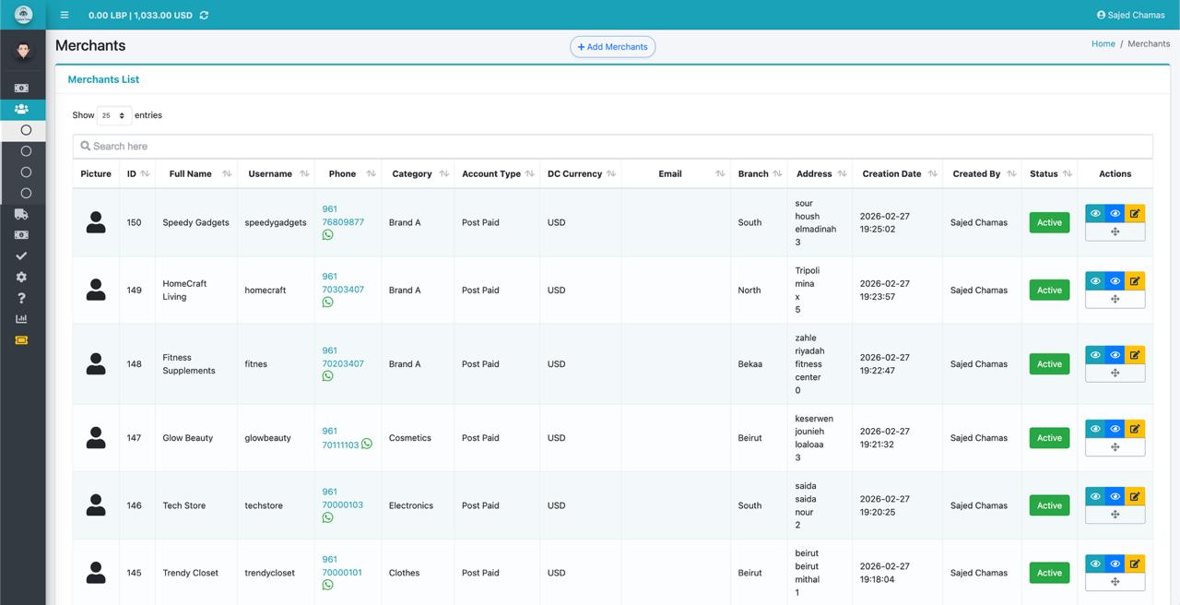Open Sajed Chamas user menu in top bar
Image resolution: width=1180 pixels, height=605 pixels.
[1130, 15]
